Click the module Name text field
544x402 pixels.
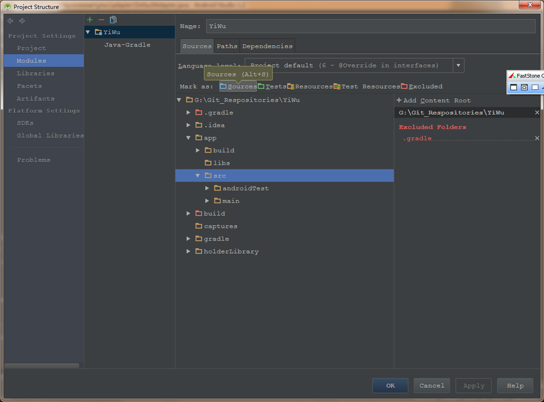point(370,26)
